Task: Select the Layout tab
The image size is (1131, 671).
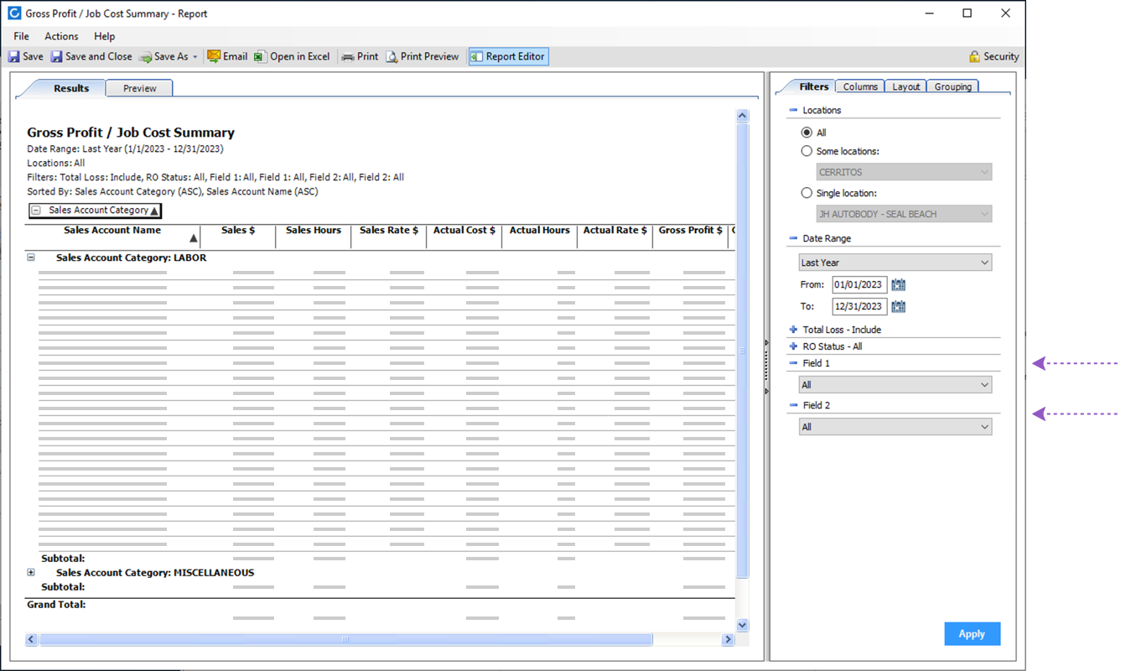Action: coord(905,86)
